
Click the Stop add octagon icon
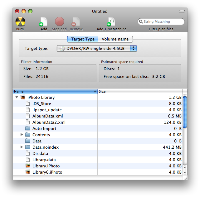click(x=60, y=22)
